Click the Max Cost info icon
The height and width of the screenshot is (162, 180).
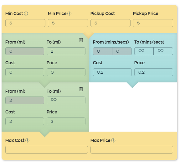click(27, 140)
